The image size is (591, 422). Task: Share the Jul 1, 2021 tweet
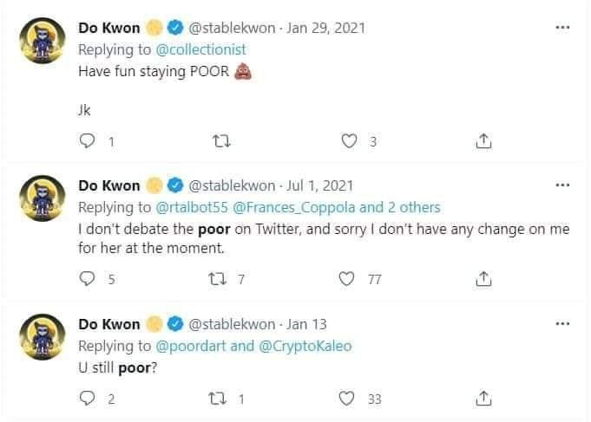(483, 278)
